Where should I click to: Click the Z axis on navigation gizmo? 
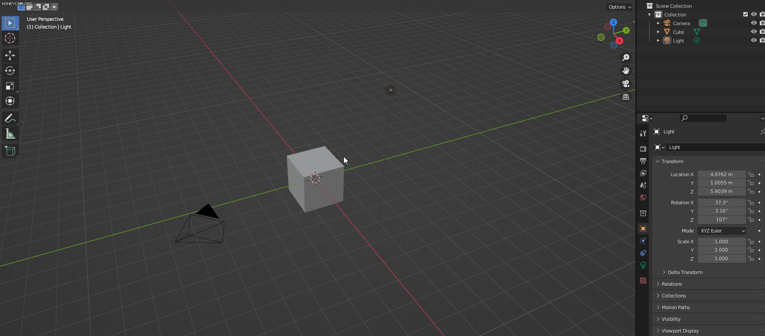tap(613, 22)
